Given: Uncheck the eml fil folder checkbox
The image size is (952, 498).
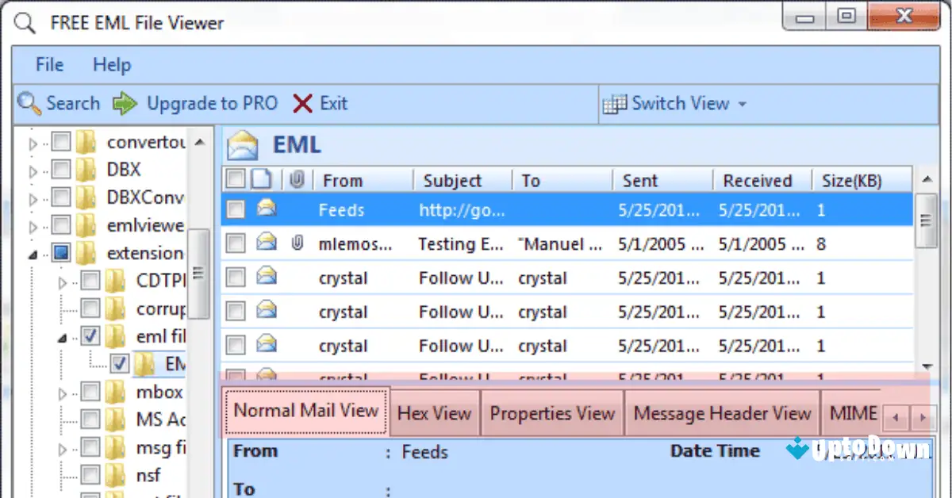Looking at the screenshot, I should 90,335.
